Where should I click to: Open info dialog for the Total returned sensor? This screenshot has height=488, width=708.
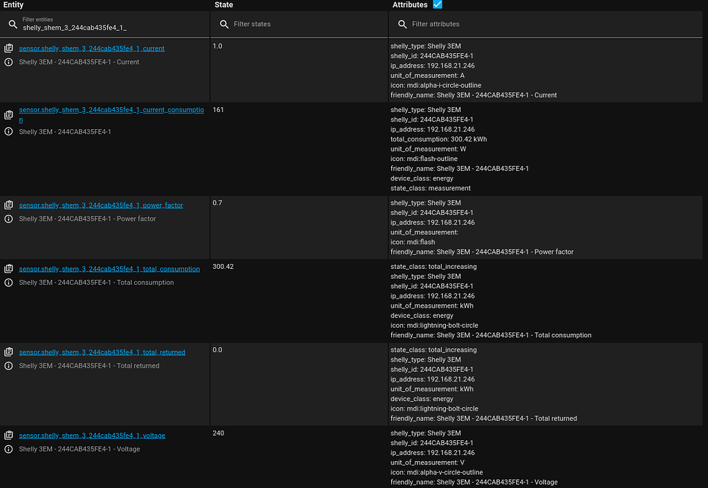[8, 366]
